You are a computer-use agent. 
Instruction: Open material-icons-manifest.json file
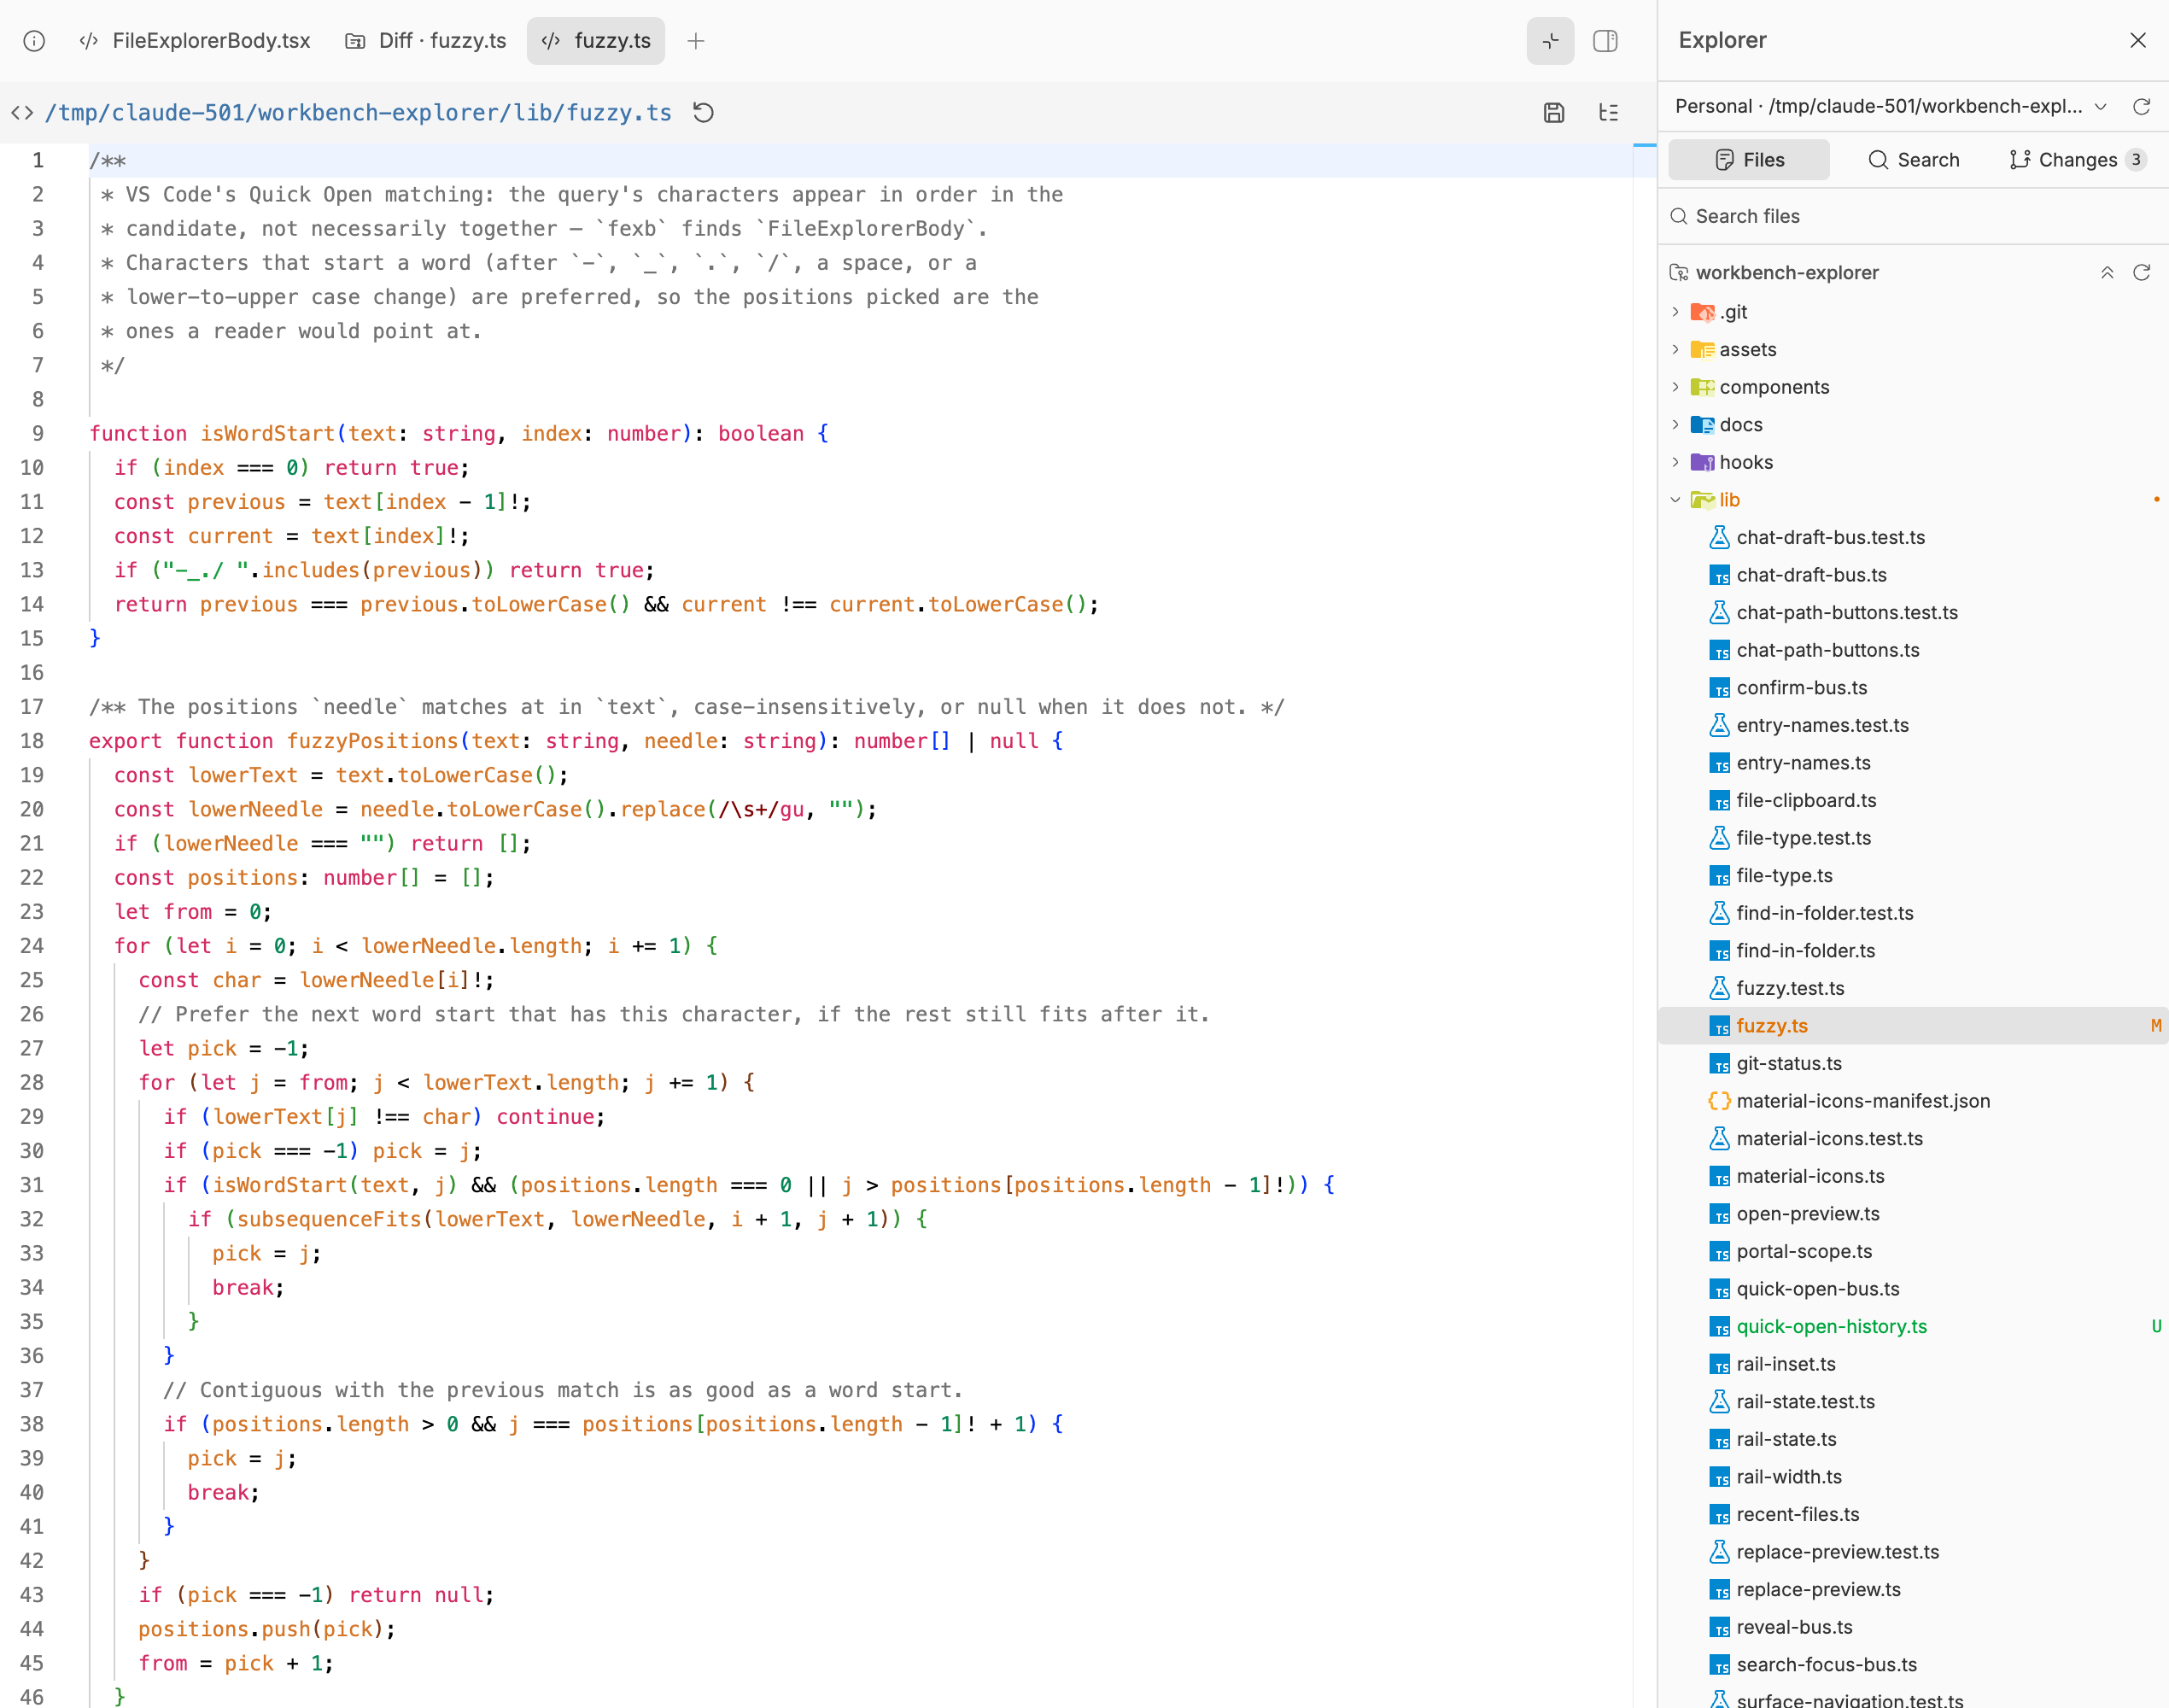coord(1913,1101)
